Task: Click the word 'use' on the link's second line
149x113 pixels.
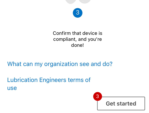Action: [x=12, y=88]
